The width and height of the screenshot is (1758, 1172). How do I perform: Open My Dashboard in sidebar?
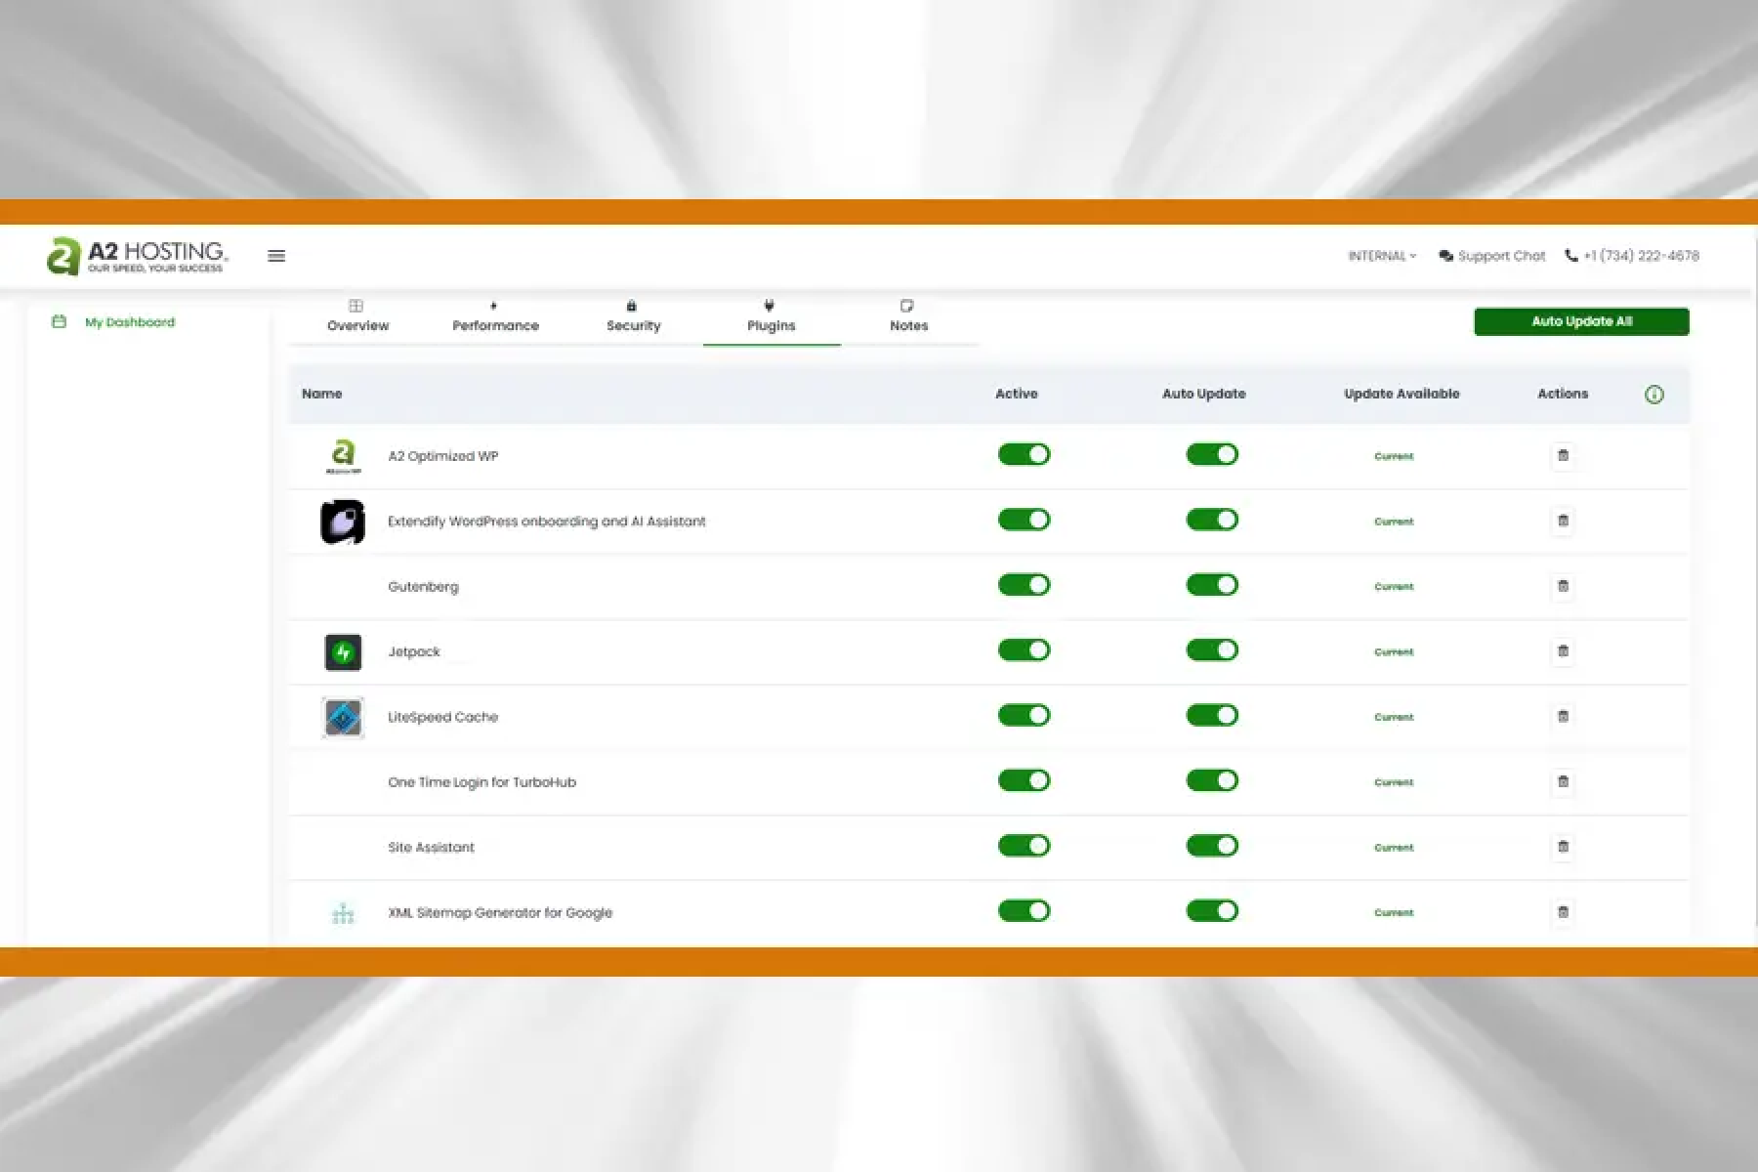(130, 322)
